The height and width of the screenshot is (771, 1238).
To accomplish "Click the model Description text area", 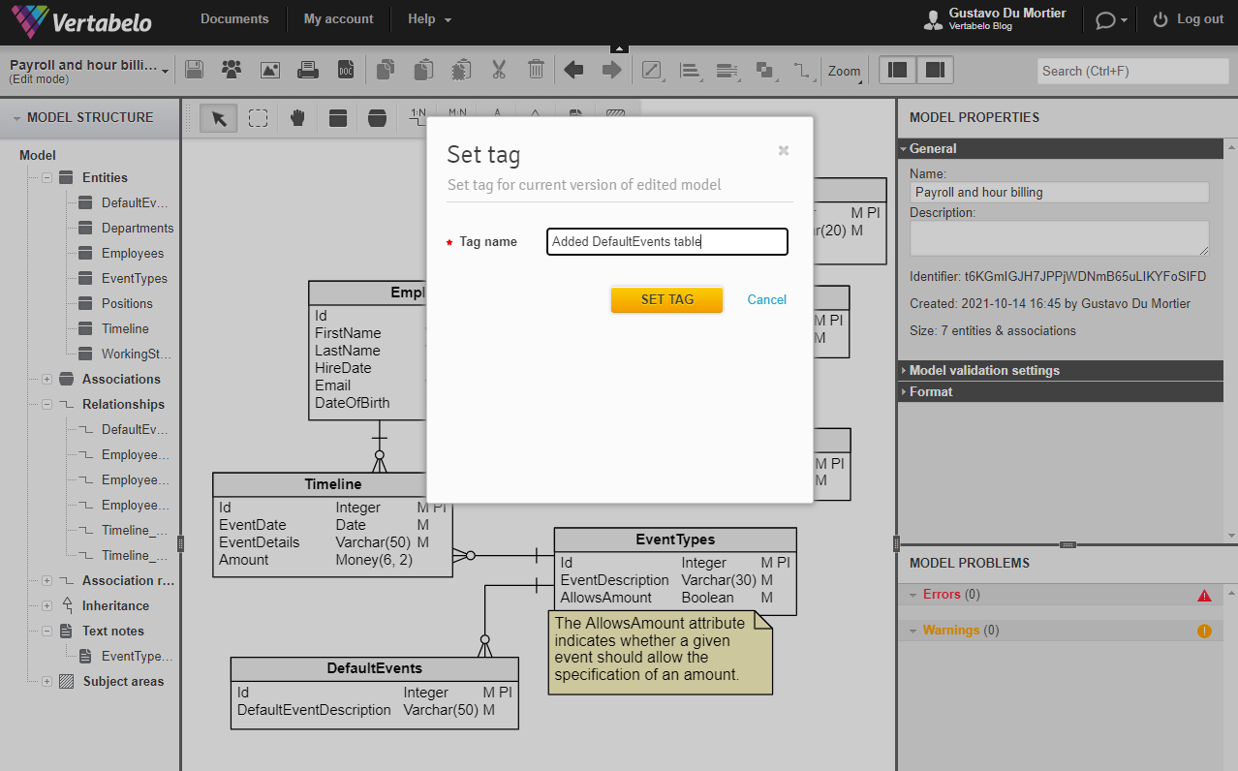I will [x=1060, y=238].
